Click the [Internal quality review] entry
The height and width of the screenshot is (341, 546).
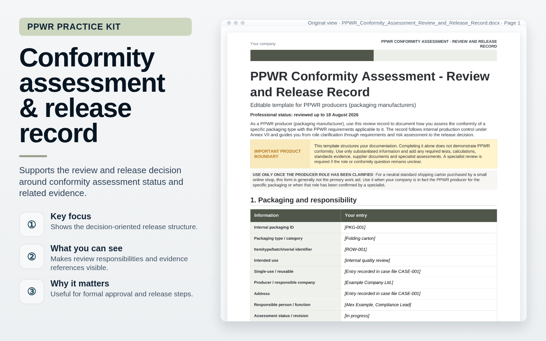(x=419, y=261)
